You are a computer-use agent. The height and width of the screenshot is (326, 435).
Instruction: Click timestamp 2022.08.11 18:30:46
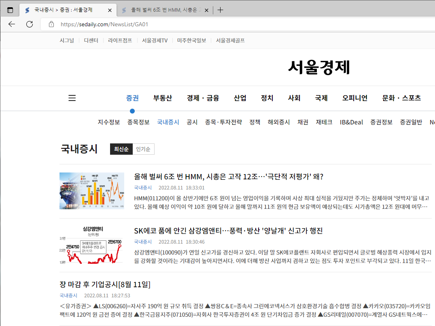pos(181,242)
